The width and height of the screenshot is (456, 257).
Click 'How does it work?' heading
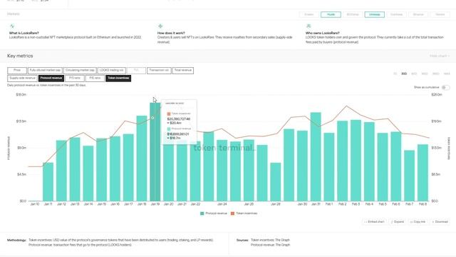pyautogui.click(x=171, y=34)
